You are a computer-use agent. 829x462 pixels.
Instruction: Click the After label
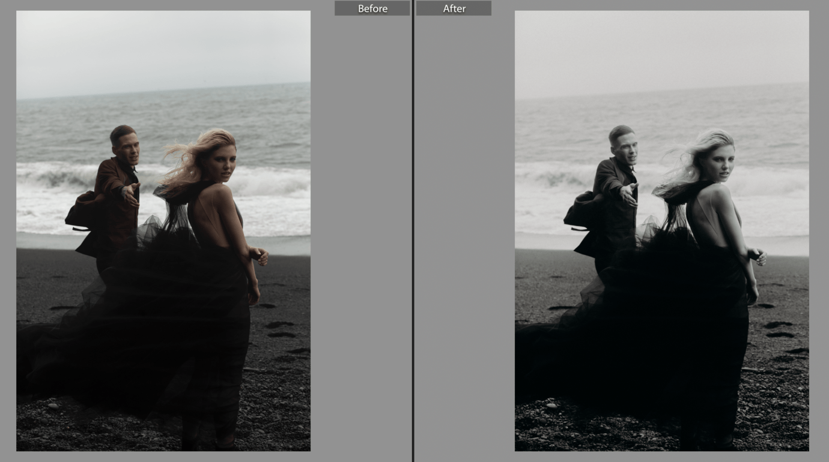[x=454, y=8]
